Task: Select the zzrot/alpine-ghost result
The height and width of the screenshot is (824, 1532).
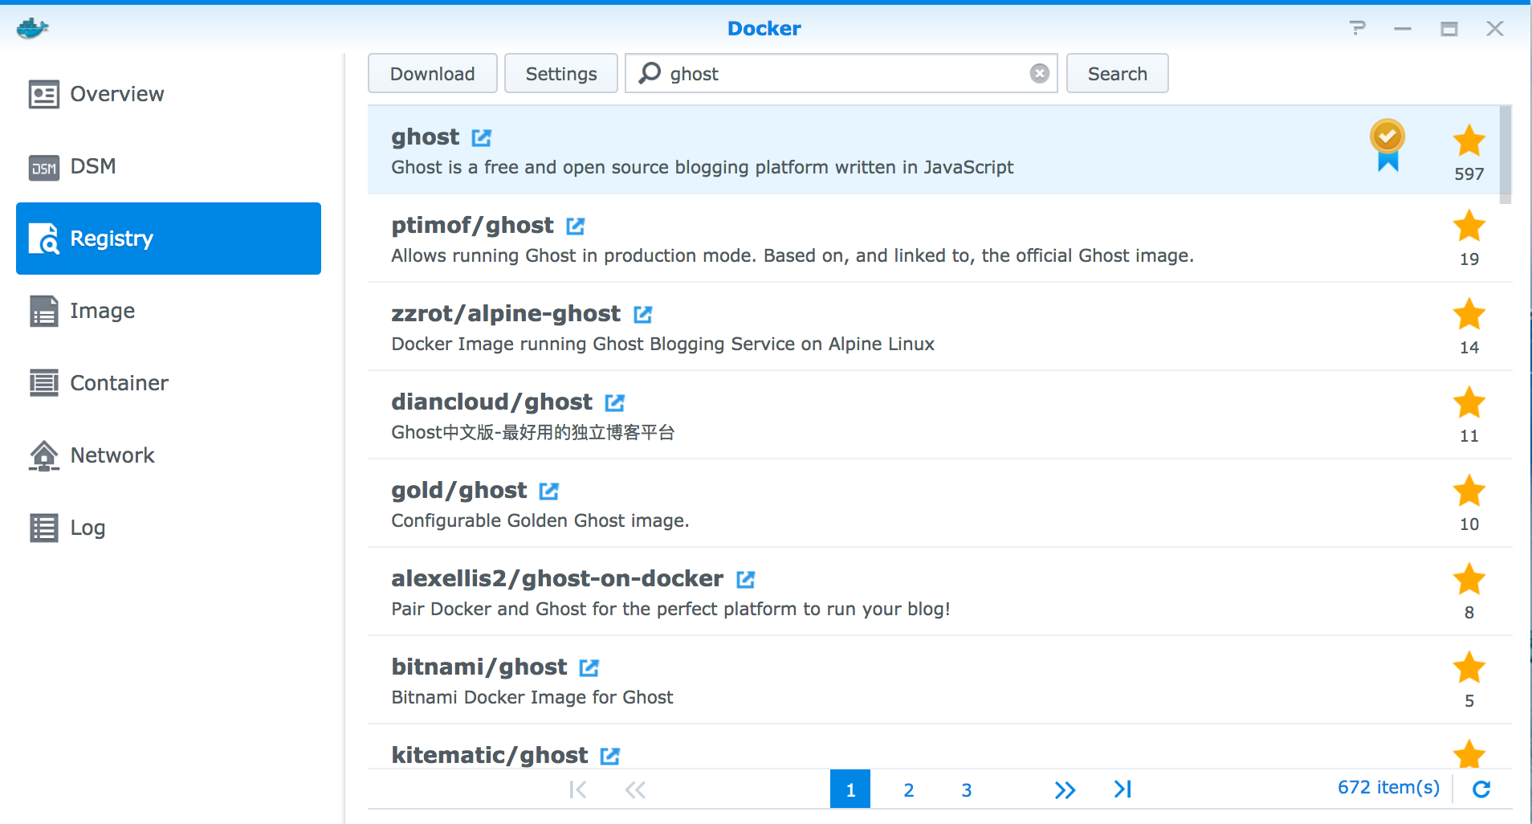Action: coord(939,327)
